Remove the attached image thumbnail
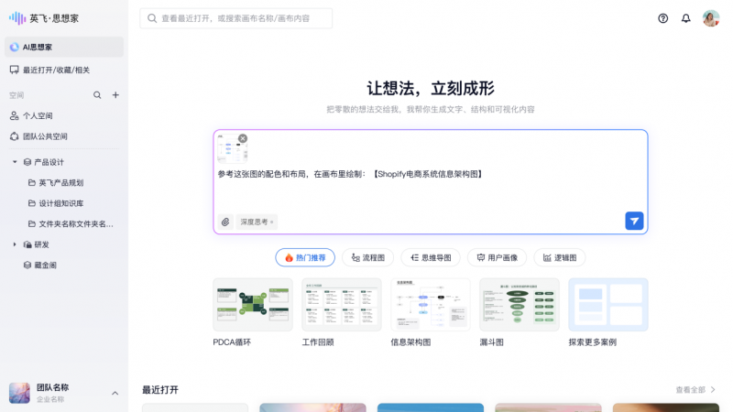This screenshot has width=733, height=412. [243, 138]
